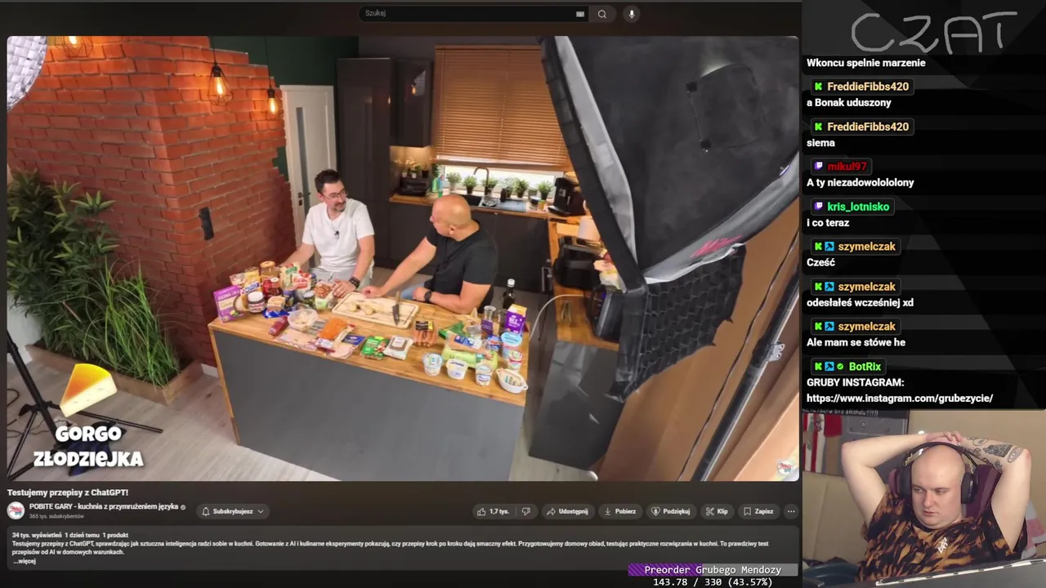Screen dimensions: 1046x588
Task: Dislike the video with thumbs-down
Action: coord(526,511)
